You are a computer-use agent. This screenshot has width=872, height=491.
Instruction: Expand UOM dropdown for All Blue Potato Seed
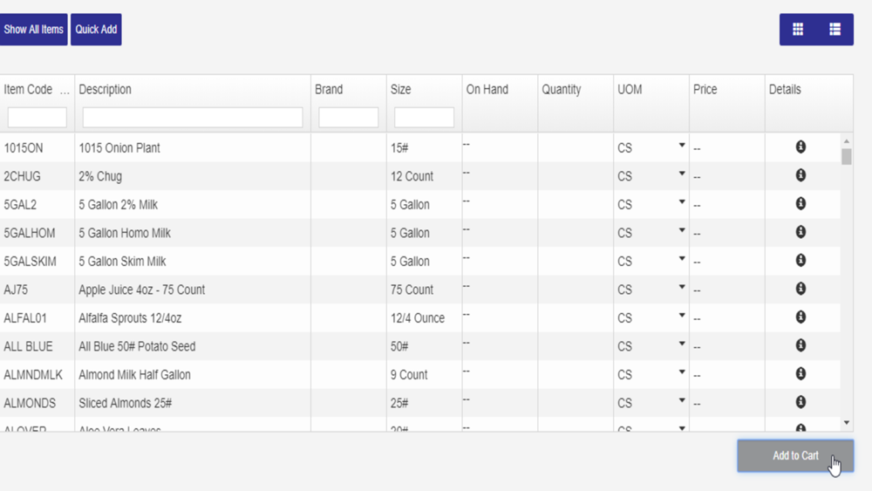pos(681,344)
